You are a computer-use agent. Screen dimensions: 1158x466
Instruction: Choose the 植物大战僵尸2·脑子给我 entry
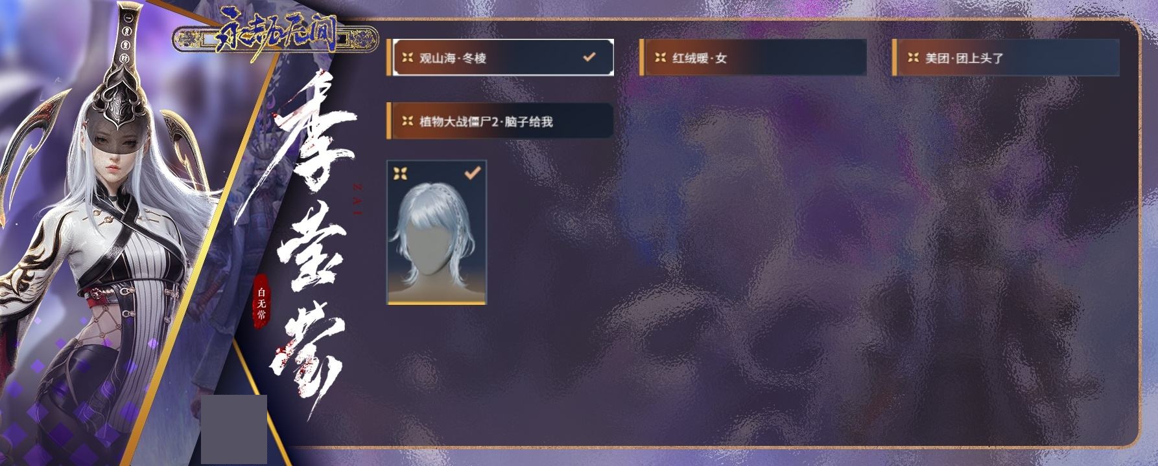pyautogui.click(x=500, y=121)
